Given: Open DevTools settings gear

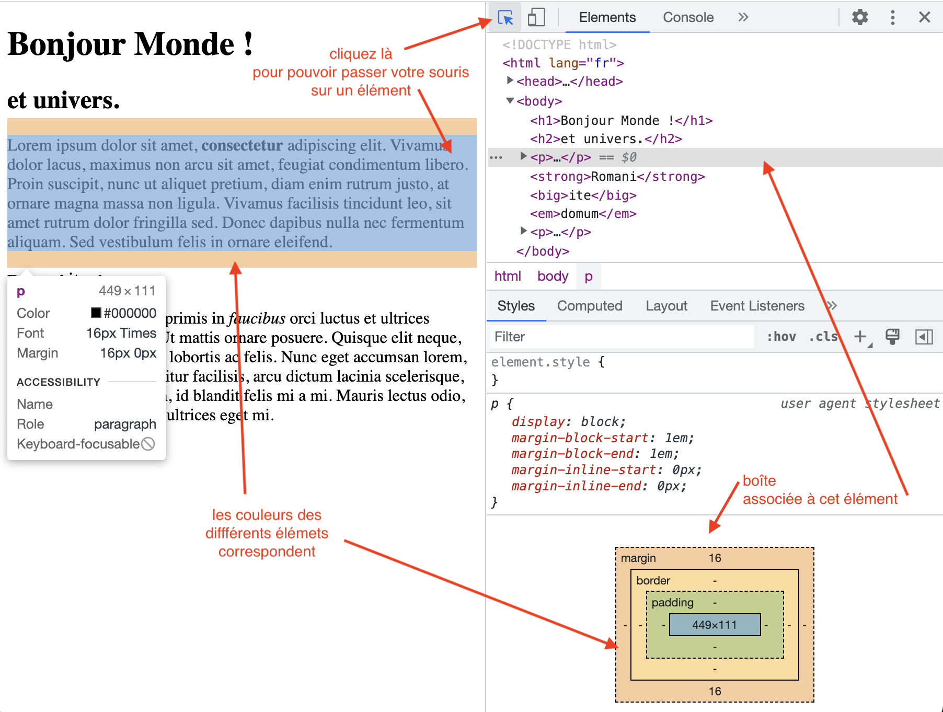Looking at the screenshot, I should tap(860, 18).
